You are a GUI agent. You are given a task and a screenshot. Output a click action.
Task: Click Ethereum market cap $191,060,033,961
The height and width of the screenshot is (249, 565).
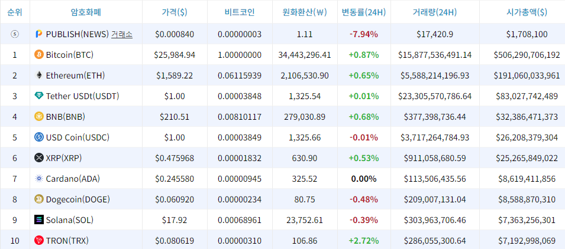click(x=527, y=76)
